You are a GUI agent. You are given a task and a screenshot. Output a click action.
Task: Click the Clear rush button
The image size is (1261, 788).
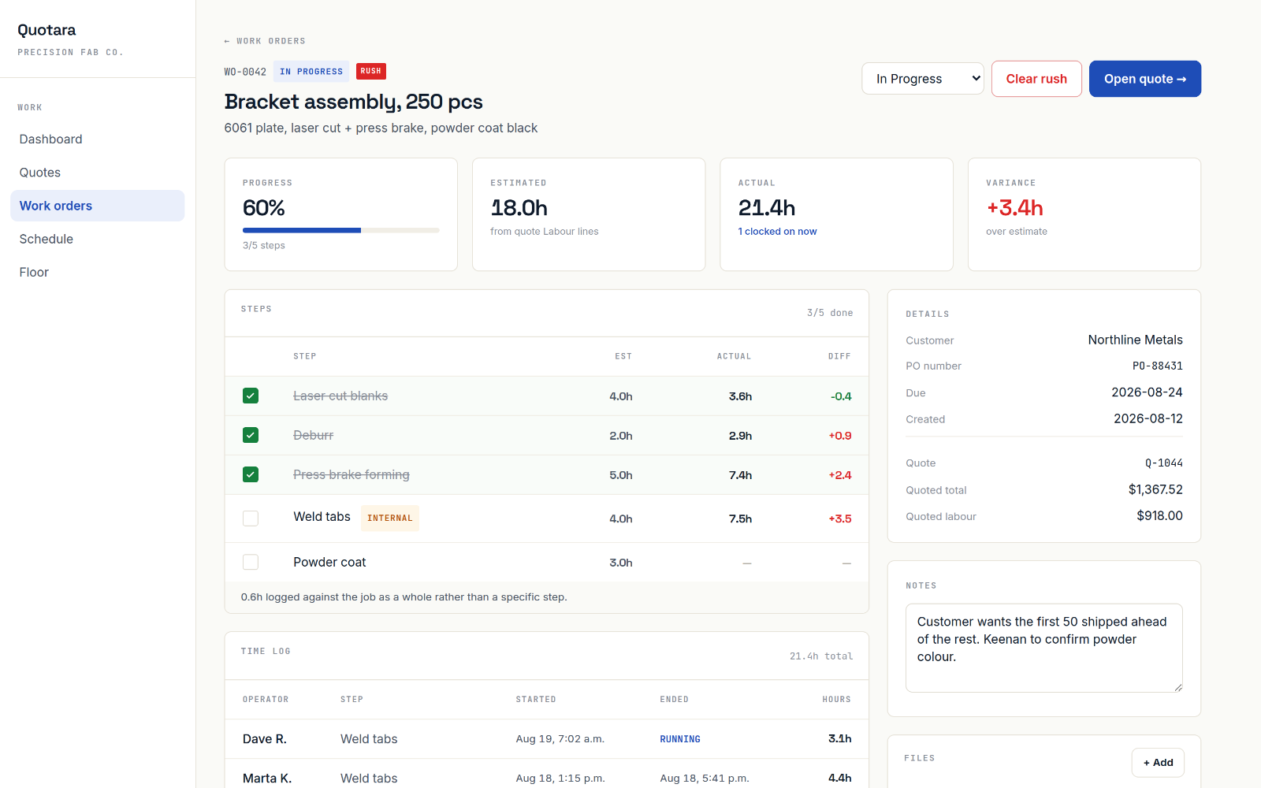[x=1036, y=79]
